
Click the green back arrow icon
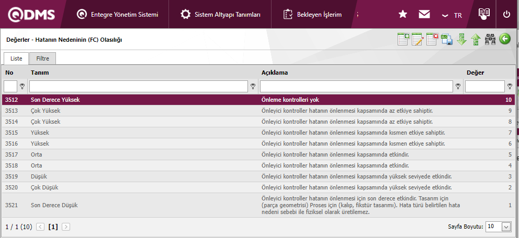[x=504, y=39]
